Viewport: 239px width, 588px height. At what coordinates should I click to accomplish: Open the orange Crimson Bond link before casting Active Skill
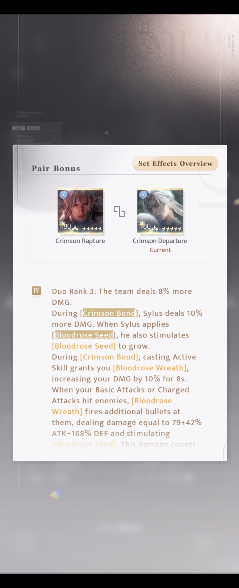[x=109, y=357]
